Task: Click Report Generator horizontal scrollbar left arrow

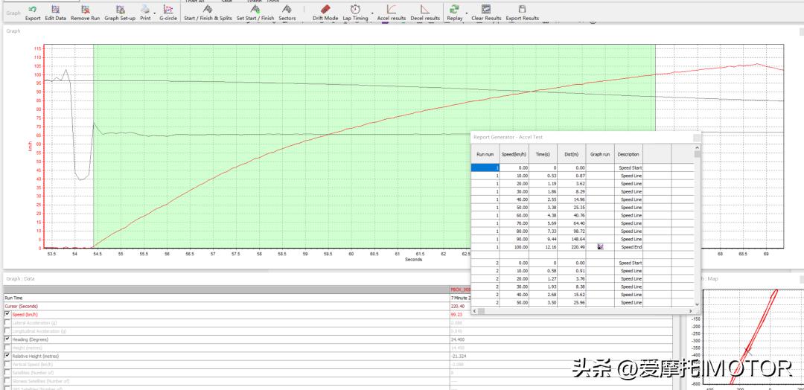Action: 474,310
